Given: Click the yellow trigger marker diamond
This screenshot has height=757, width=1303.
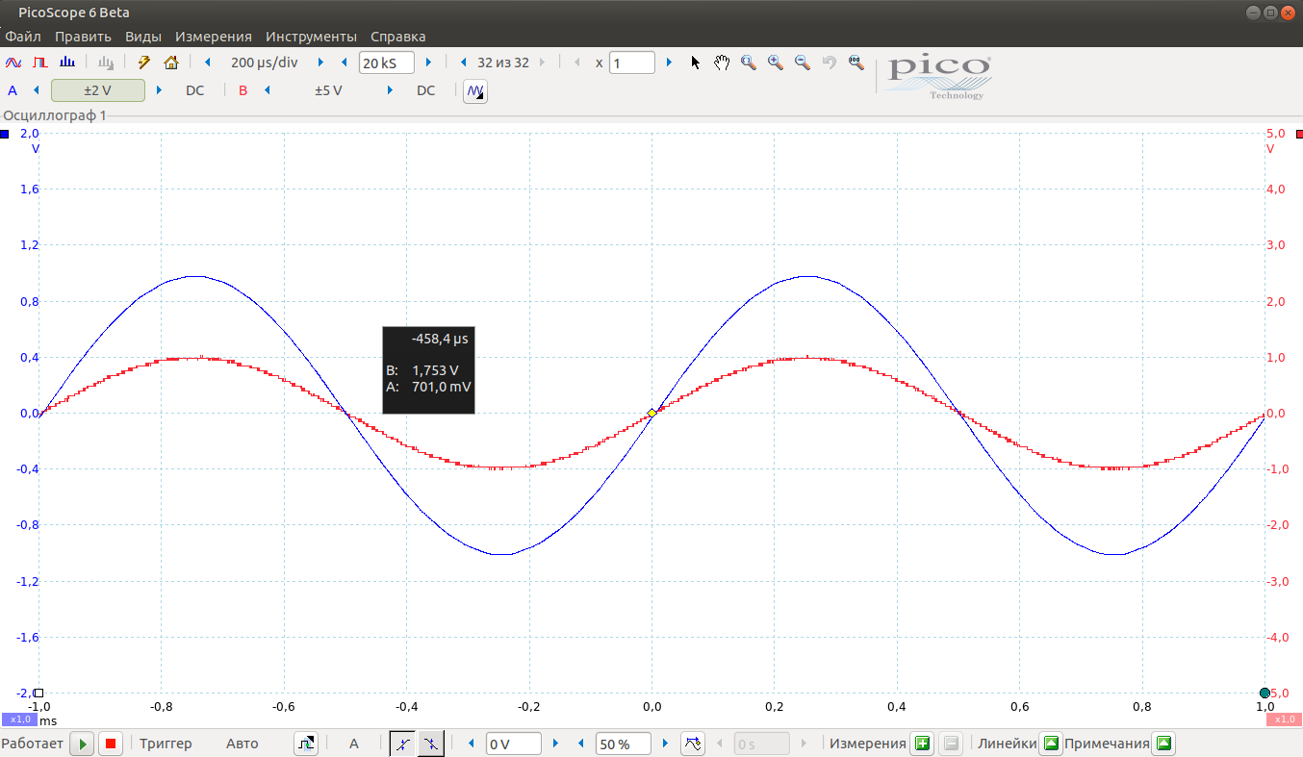Looking at the screenshot, I should 651,413.
